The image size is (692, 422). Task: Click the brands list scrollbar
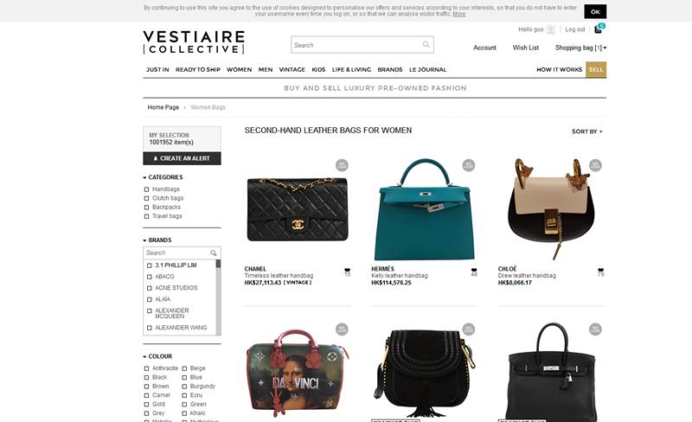[x=218, y=297]
